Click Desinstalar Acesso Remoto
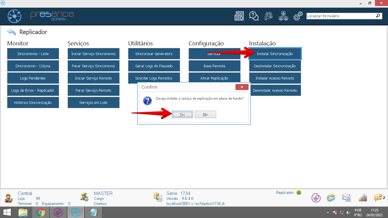Image resolution: width=388 pixels, height=218 pixels. [275, 90]
